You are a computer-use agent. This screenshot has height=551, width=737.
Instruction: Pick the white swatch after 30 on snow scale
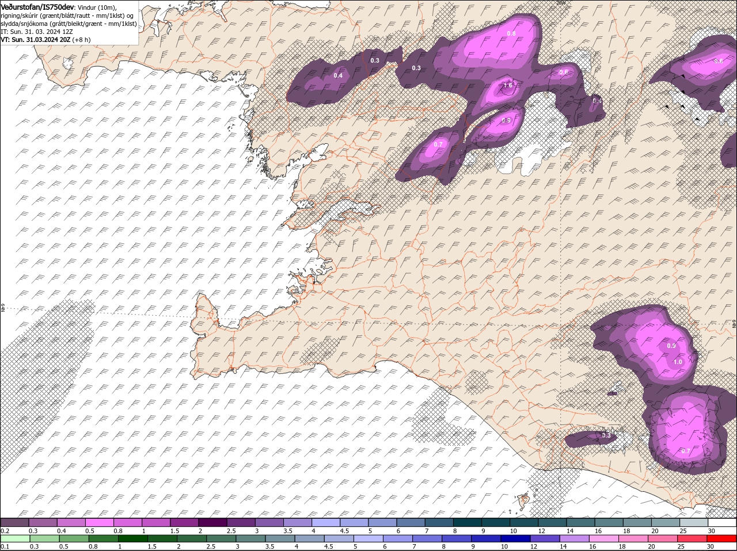[723, 522]
